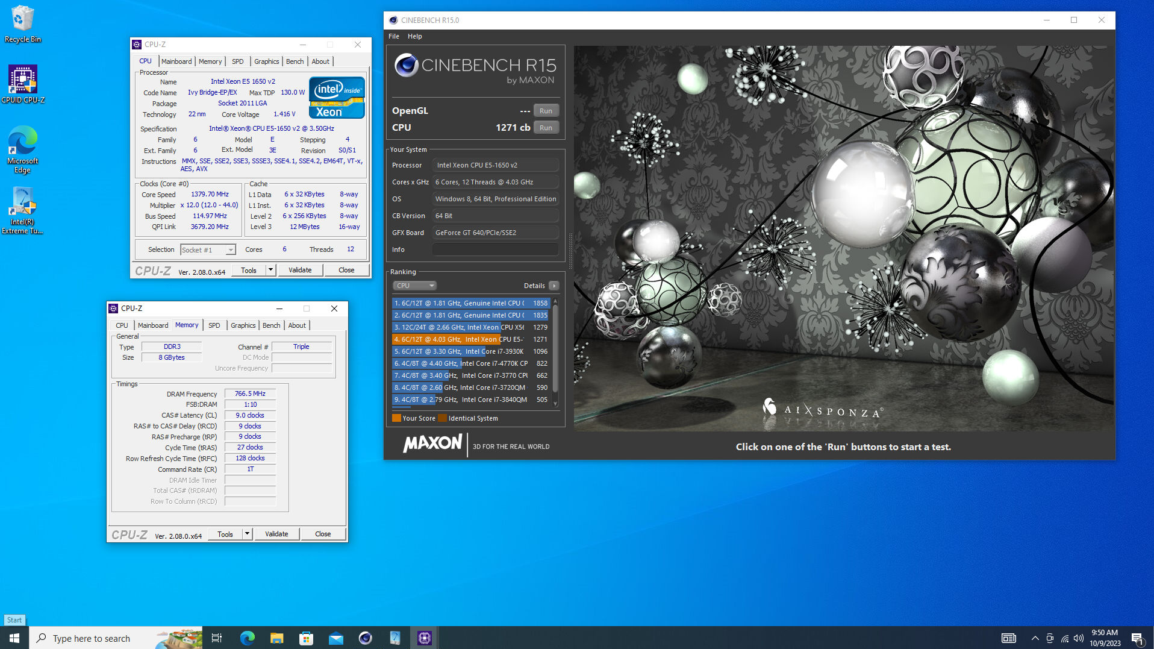Select the Mainboard tab in top CPU-Z window
This screenshot has width=1154, height=649.
[176, 61]
